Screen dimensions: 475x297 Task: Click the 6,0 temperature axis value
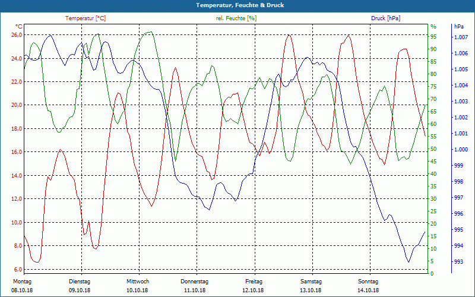tap(18, 270)
